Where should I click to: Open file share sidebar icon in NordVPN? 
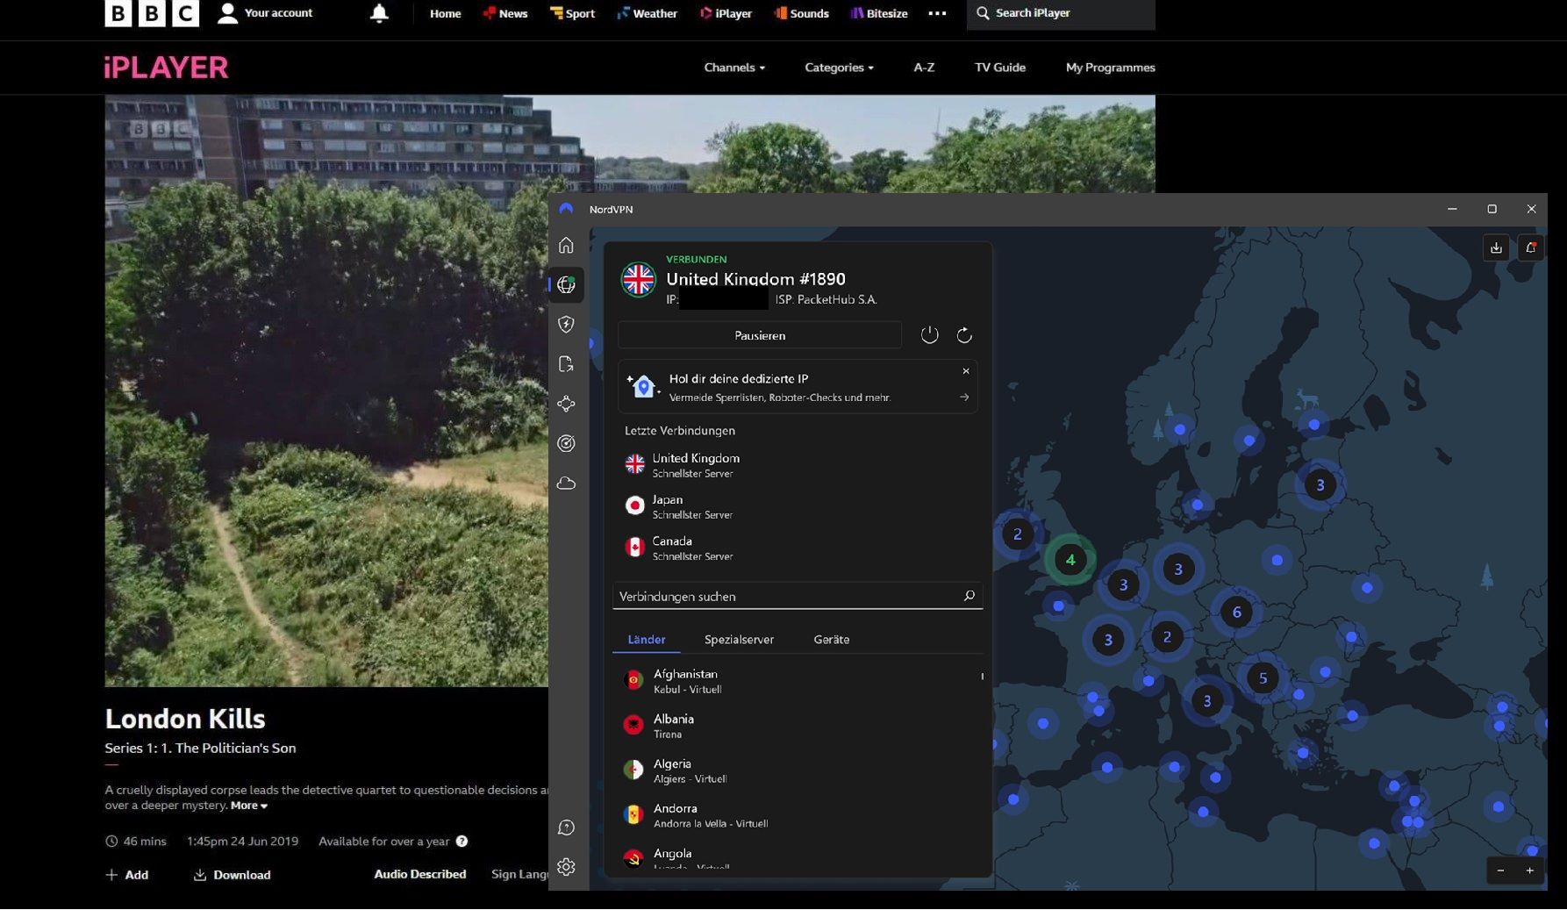pyautogui.click(x=566, y=364)
